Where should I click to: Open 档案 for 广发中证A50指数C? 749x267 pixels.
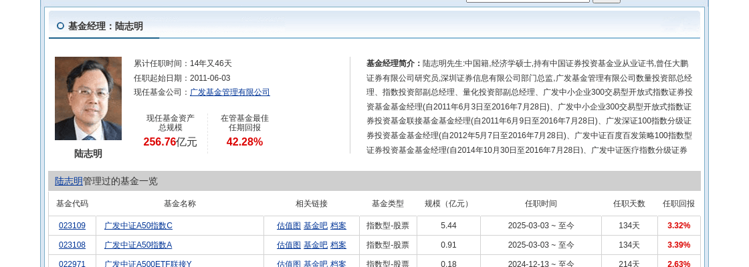point(338,226)
